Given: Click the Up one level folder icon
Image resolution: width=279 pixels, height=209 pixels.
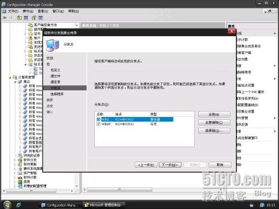Looking at the screenshot, I should pyautogui.click(x=20, y=18).
